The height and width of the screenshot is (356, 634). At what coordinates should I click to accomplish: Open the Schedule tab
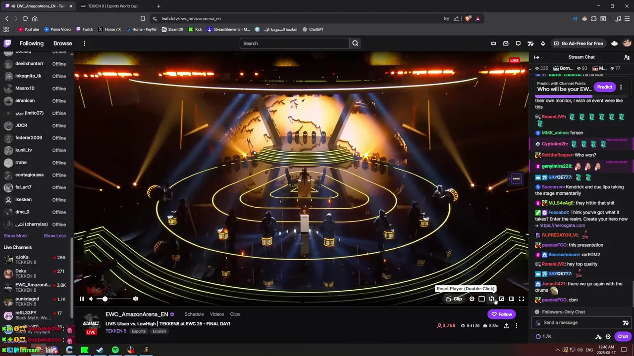pos(194,314)
